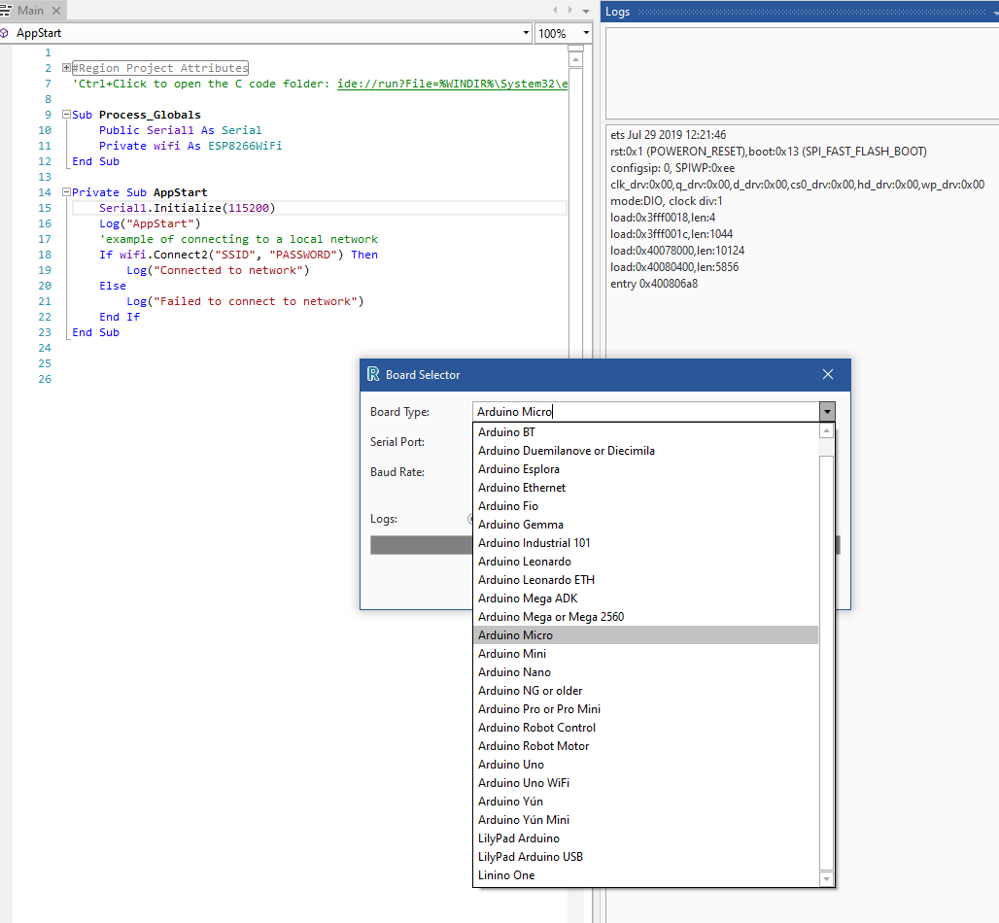Open the AppStart sub selector dropdown

526,33
